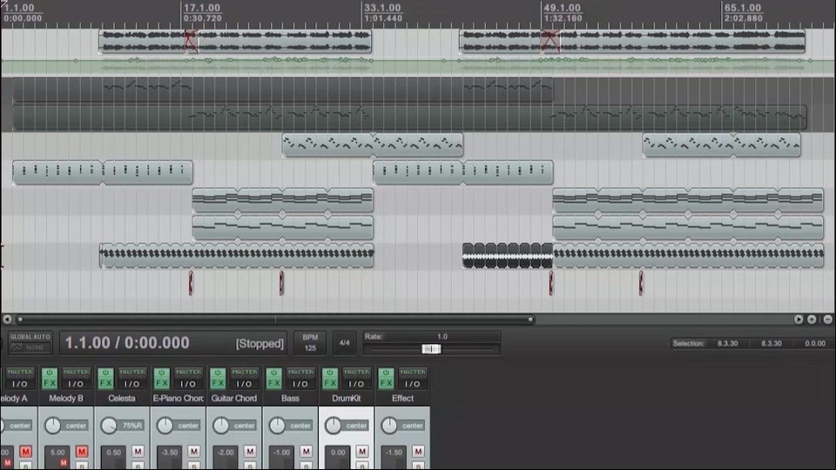This screenshot has height=470, width=836.
Task: Toggle FX bypass power on Guitar Chord
Action: (218, 373)
